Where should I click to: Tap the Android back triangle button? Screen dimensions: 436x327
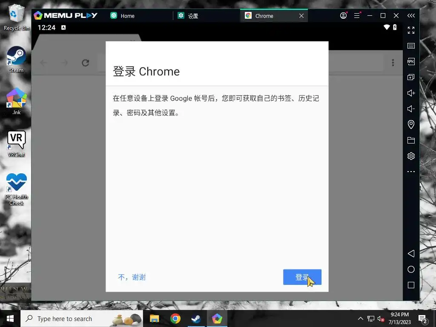tap(411, 253)
